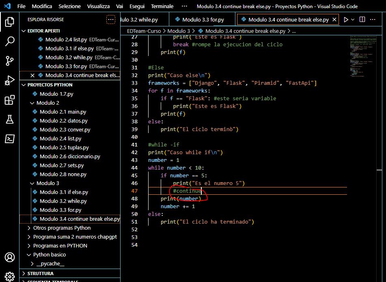Viewport: 386px width, 282px height.
Task: Close the Modulo 3.4 continue break else.py tab
Action: [334, 19]
